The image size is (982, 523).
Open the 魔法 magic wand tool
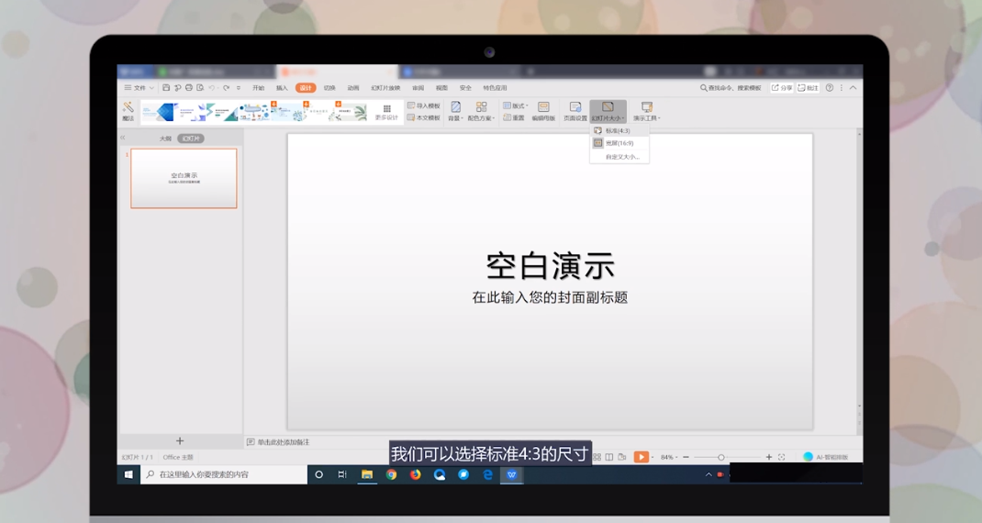click(128, 111)
